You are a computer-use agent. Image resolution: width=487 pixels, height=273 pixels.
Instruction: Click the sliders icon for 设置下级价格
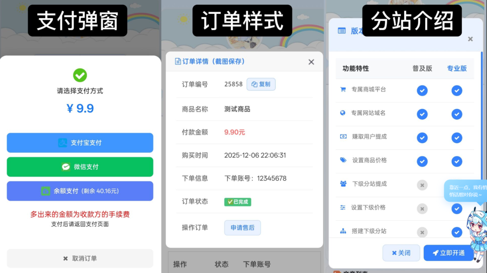click(342, 207)
